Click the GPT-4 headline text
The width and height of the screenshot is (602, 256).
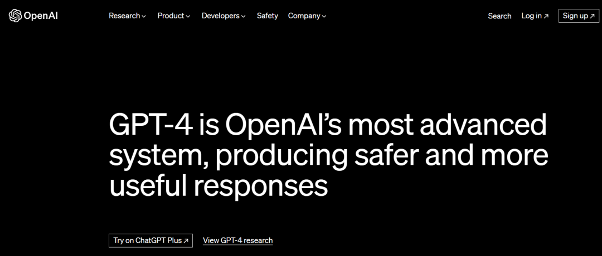(328, 157)
